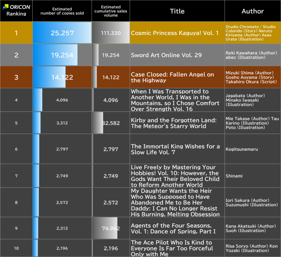Select title Kirby and the Forgotten Land

coord(174,123)
